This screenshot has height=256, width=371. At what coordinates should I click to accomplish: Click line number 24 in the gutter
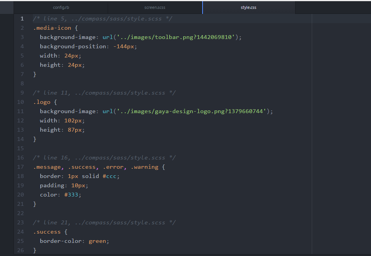21,232
